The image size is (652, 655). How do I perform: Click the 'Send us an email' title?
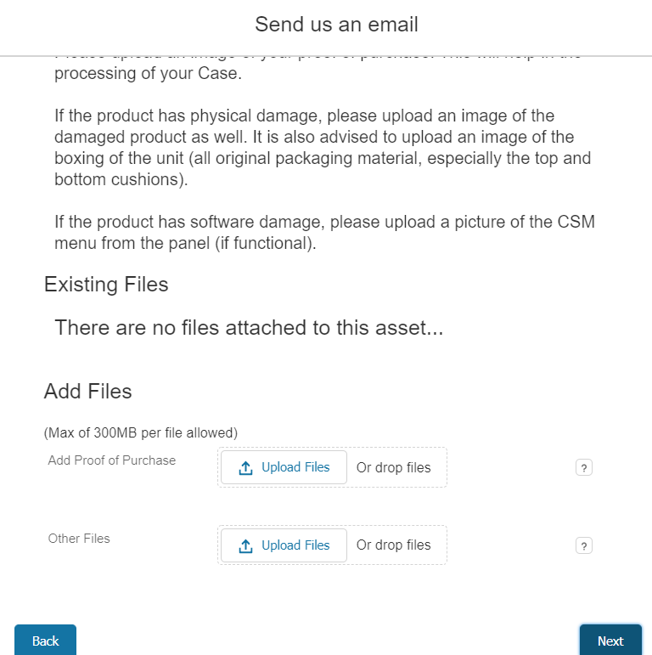pos(336,24)
